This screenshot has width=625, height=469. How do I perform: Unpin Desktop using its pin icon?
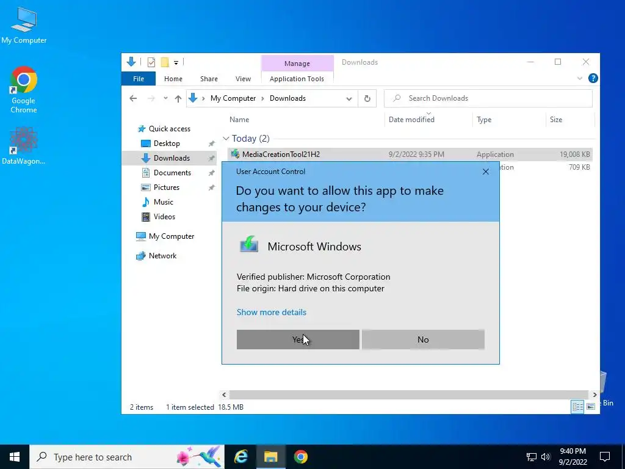click(211, 144)
